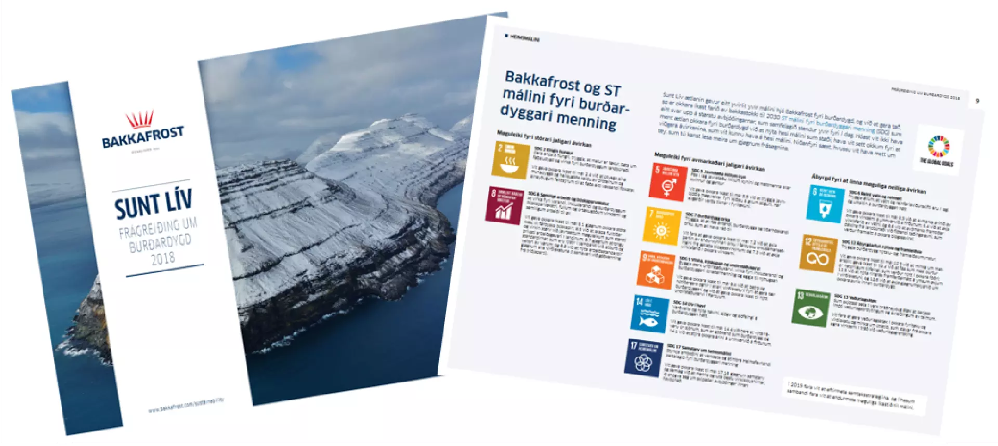Click heading 'Bakkafrost og ST málini fyri burðardyggari menning'
Image resolution: width=998 pixels, height=446 pixels.
pyautogui.click(x=565, y=101)
